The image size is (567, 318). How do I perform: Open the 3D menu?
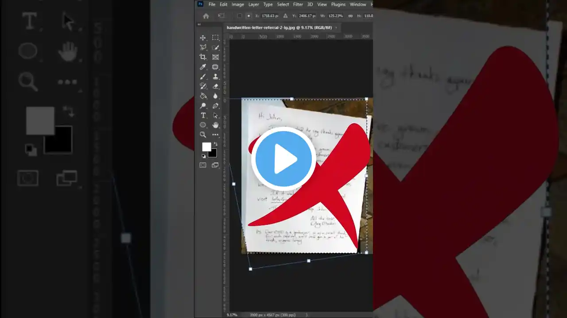click(310, 4)
